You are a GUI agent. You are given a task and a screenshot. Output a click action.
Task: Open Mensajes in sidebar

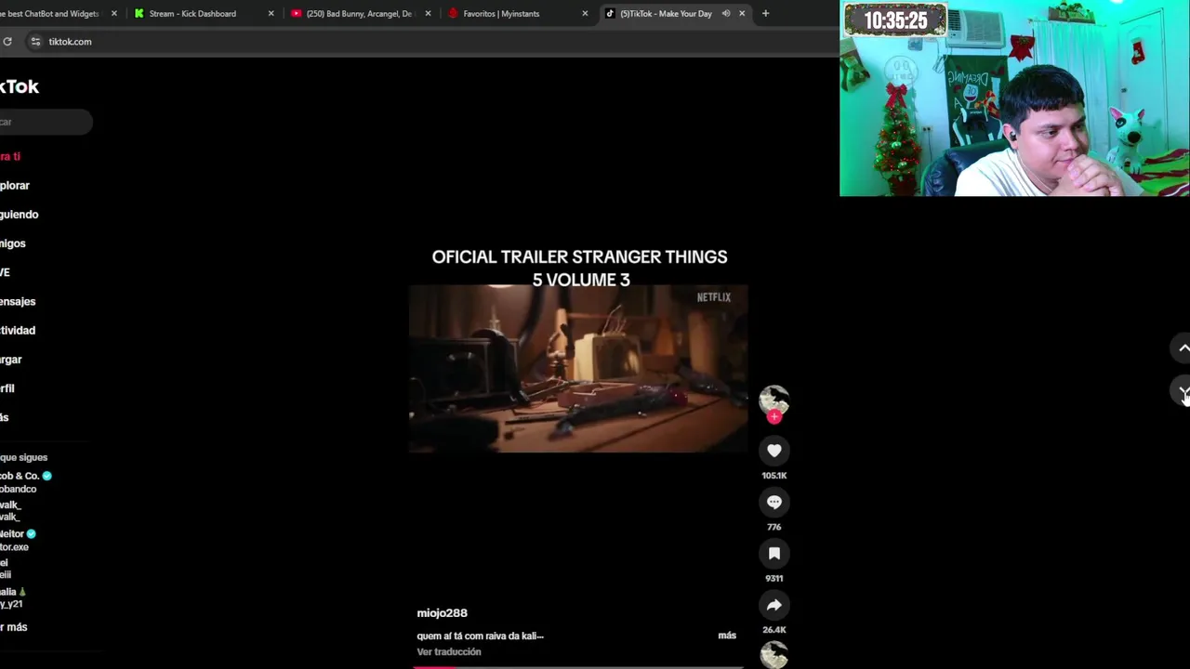18,301
